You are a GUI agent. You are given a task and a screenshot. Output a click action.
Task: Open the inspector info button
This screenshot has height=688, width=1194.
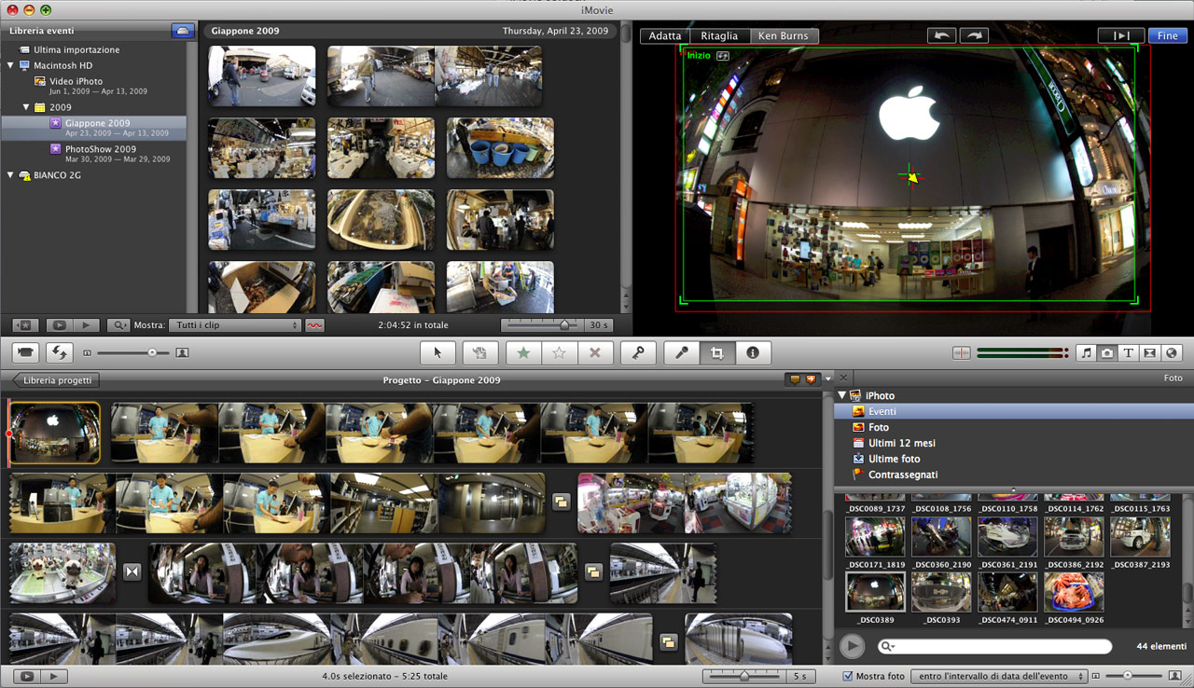(x=753, y=352)
